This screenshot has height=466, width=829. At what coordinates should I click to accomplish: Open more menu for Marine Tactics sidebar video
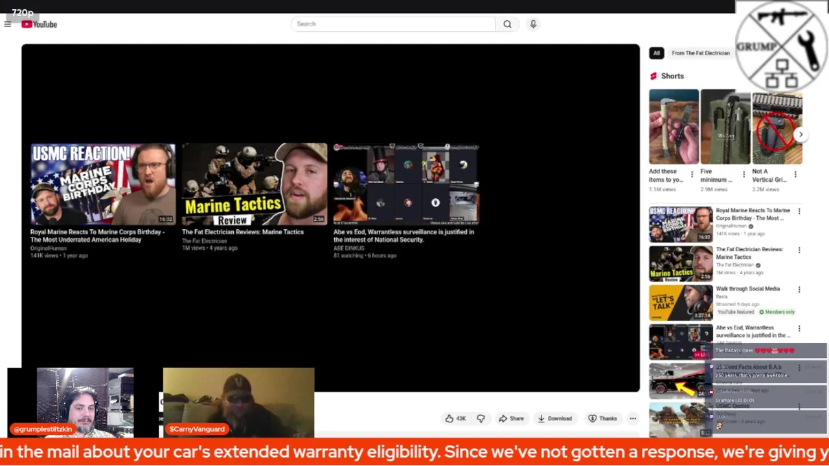(x=799, y=250)
